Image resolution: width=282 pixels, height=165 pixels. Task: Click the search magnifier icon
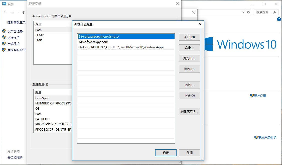pyautogui.click(x=275, y=12)
